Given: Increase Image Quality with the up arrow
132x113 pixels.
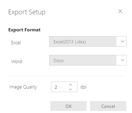Looking at the screenshot, I should point(70,85).
